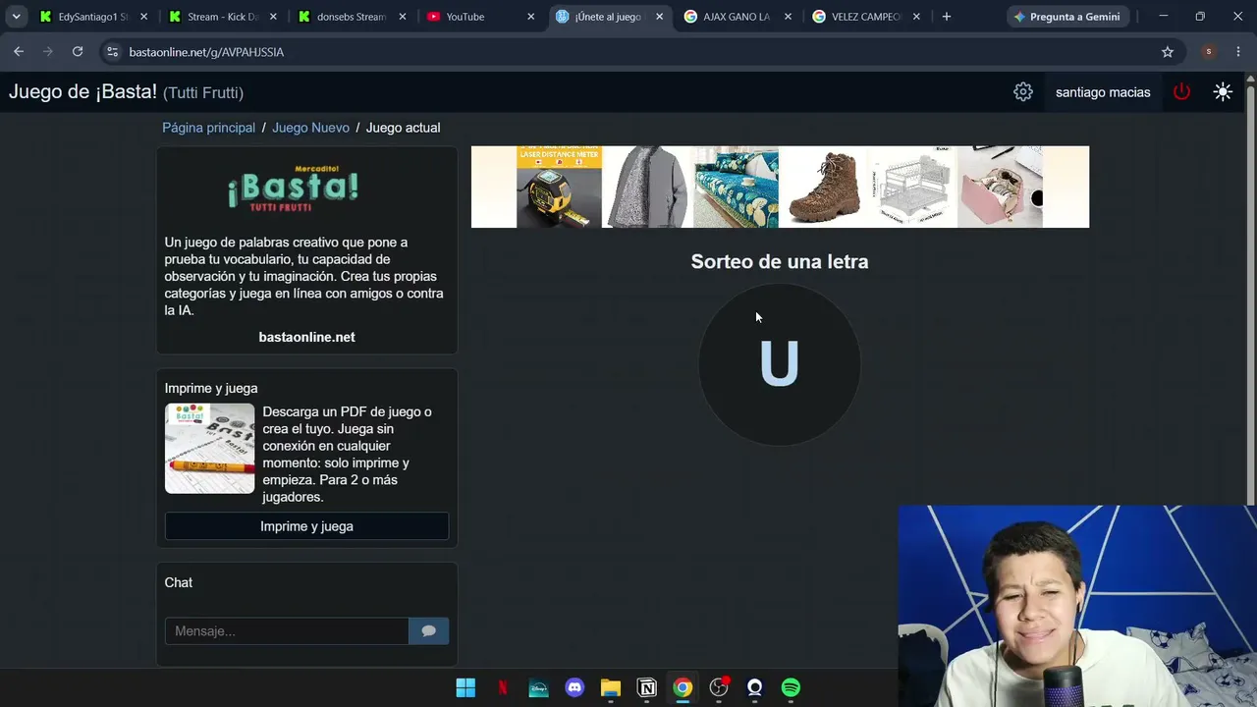
Task: Bookmark this page with the star icon
Action: coord(1168,52)
